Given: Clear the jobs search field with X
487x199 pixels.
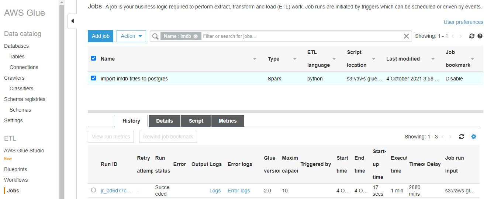Looking at the screenshot, I should 406,36.
